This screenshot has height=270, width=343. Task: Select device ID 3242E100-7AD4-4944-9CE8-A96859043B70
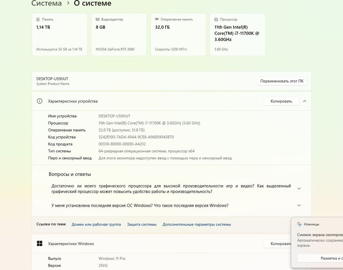coord(136,137)
